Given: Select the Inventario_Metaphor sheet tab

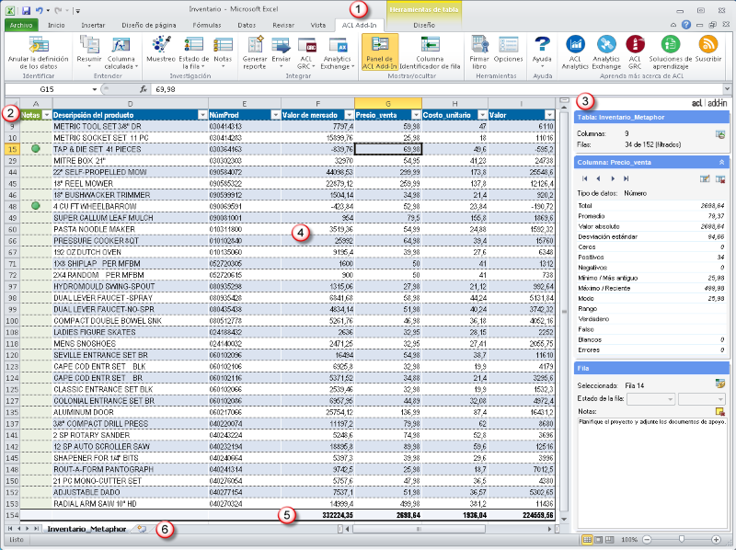Looking at the screenshot, I should click(86, 529).
